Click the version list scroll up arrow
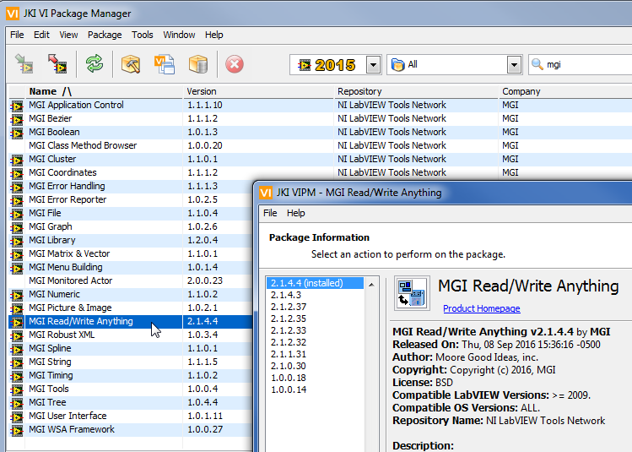Image resolution: width=632 pixels, height=452 pixels. click(371, 285)
